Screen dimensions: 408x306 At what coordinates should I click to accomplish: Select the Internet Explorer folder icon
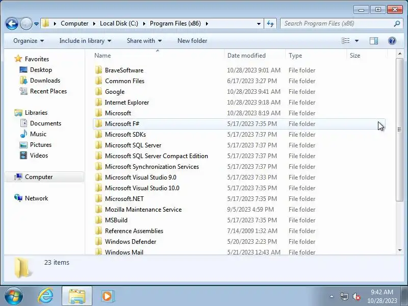(x=98, y=102)
